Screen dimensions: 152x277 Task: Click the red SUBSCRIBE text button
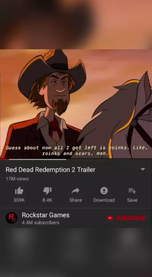131,218
